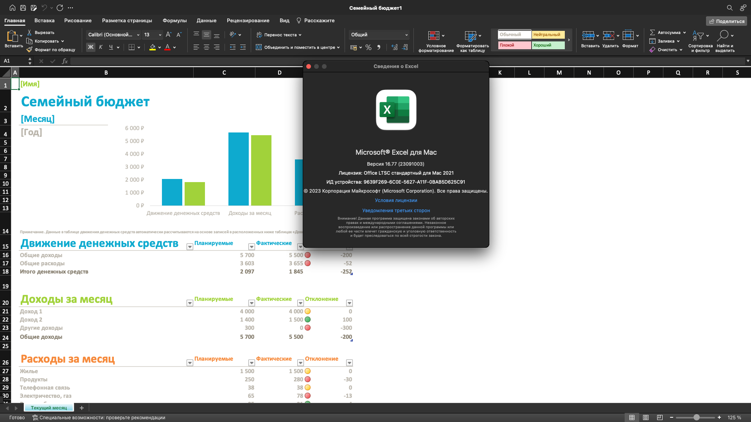Image resolution: width=751 pixels, height=422 pixels.
Task: Switch to Page Layout view in status bar
Action: (646, 417)
